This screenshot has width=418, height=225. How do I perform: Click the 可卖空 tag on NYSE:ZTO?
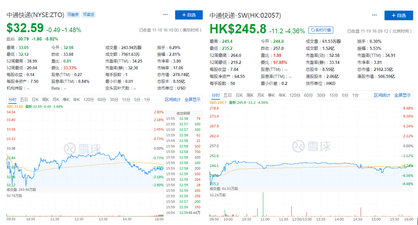point(88,14)
